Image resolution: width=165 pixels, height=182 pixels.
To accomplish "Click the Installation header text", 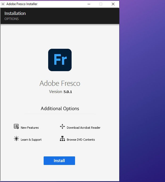I will point(15,13).
